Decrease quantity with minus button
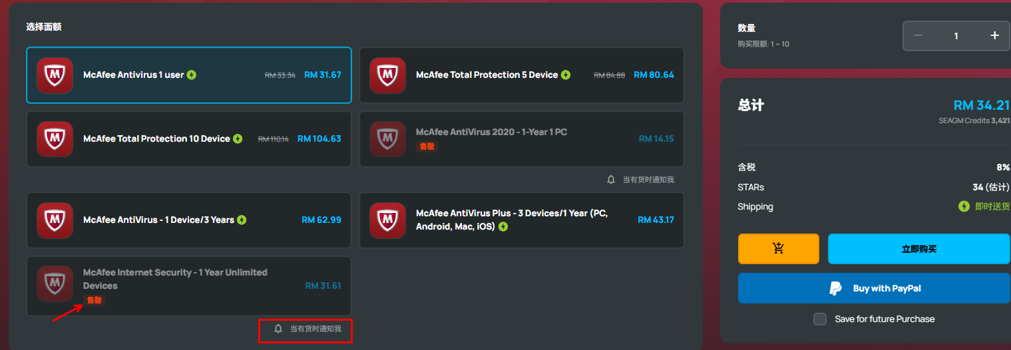The height and width of the screenshot is (350, 1011). click(918, 36)
